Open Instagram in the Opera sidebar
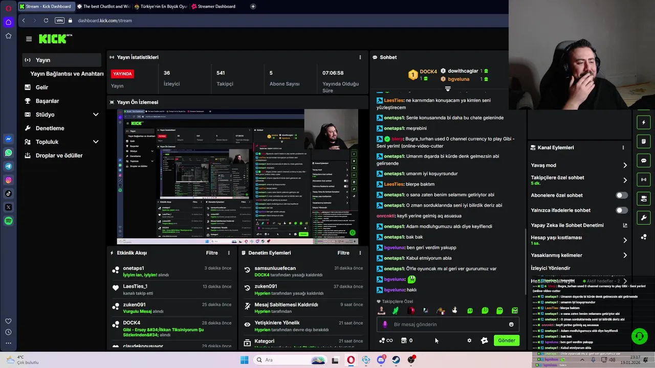655x368 pixels. [8, 180]
